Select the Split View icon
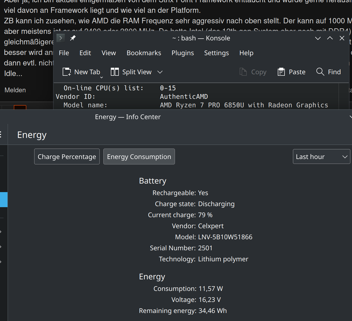The height and width of the screenshot is (321, 352). 115,72
